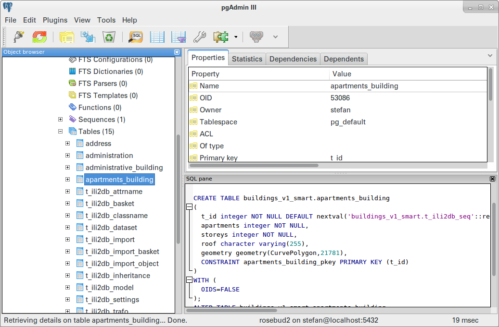Refresh the selected object with the toolbar icon

39,37
